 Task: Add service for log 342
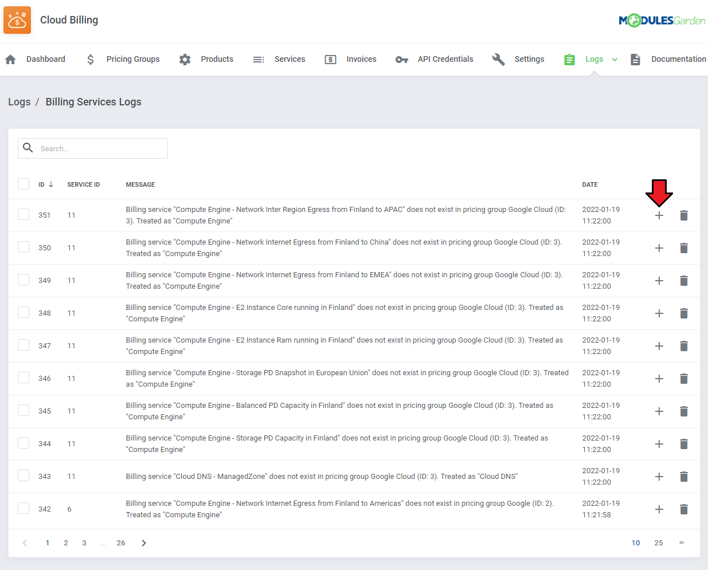(x=659, y=509)
